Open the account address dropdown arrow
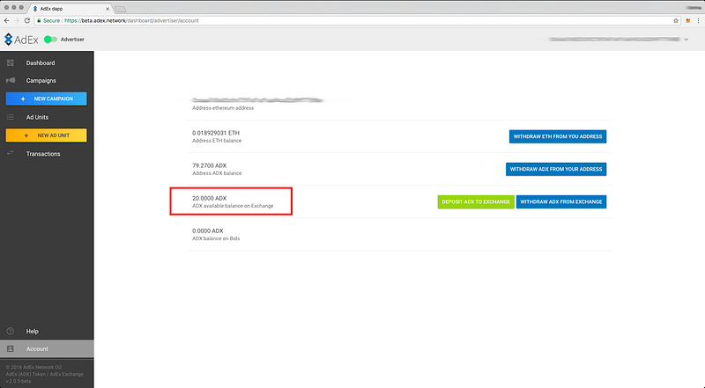 coord(686,40)
